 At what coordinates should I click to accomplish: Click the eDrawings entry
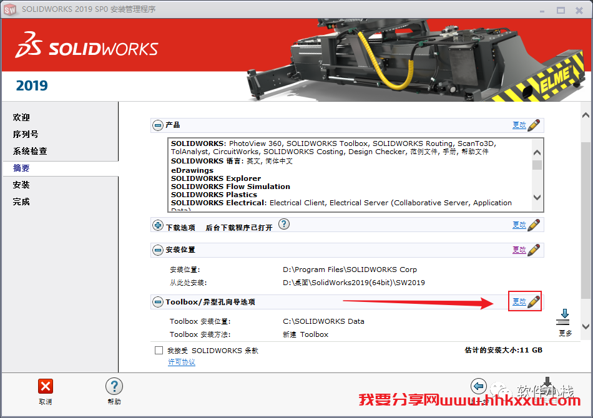point(192,170)
